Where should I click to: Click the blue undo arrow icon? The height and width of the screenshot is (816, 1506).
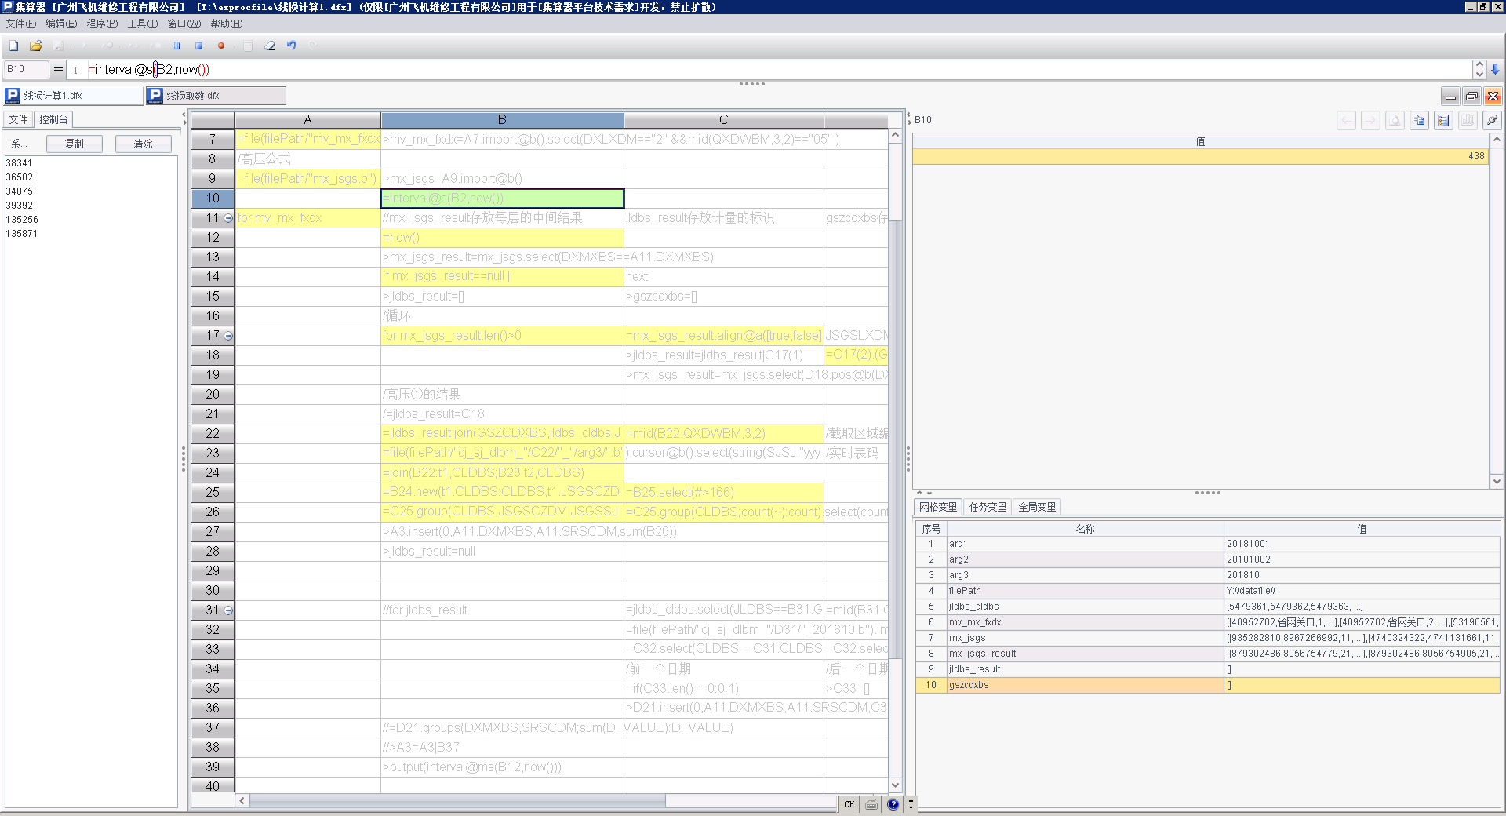pos(291,46)
